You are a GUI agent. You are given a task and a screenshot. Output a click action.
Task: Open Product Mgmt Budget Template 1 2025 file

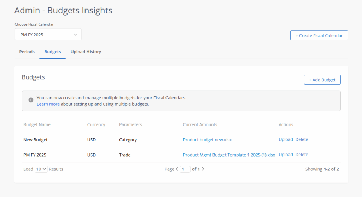tap(229, 155)
